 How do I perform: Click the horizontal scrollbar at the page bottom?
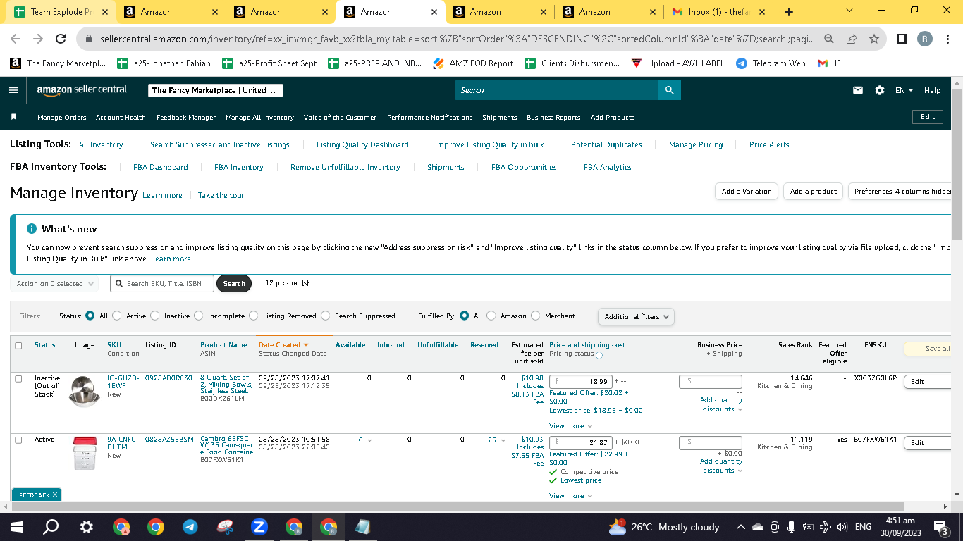pos(458,507)
